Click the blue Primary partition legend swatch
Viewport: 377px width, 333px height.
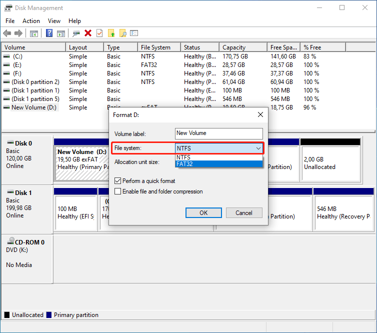49,315
